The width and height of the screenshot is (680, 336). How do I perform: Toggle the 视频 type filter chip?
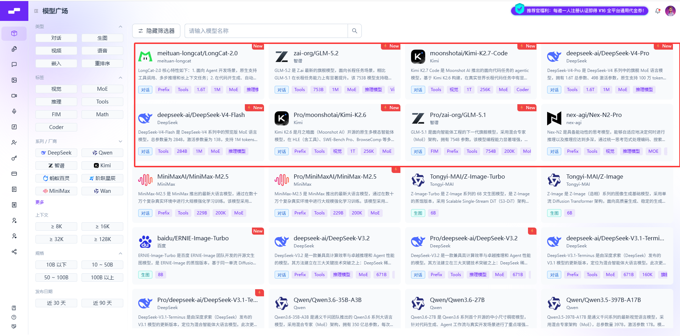(56, 51)
